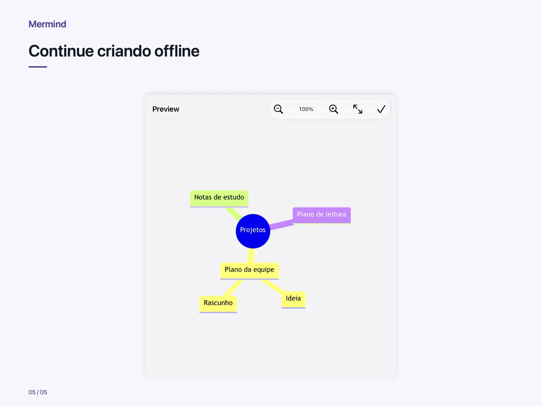Select the Ideia node
This screenshot has width=541, height=406.
tap(293, 299)
